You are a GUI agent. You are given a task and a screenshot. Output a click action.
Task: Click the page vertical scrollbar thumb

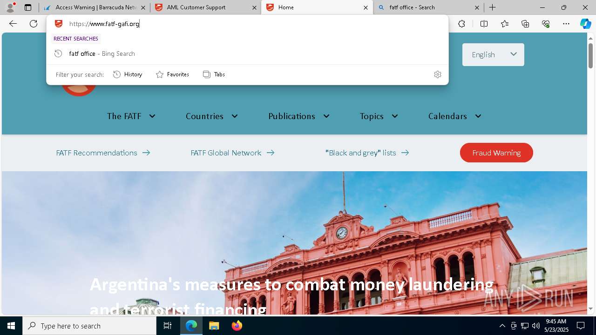(590, 56)
